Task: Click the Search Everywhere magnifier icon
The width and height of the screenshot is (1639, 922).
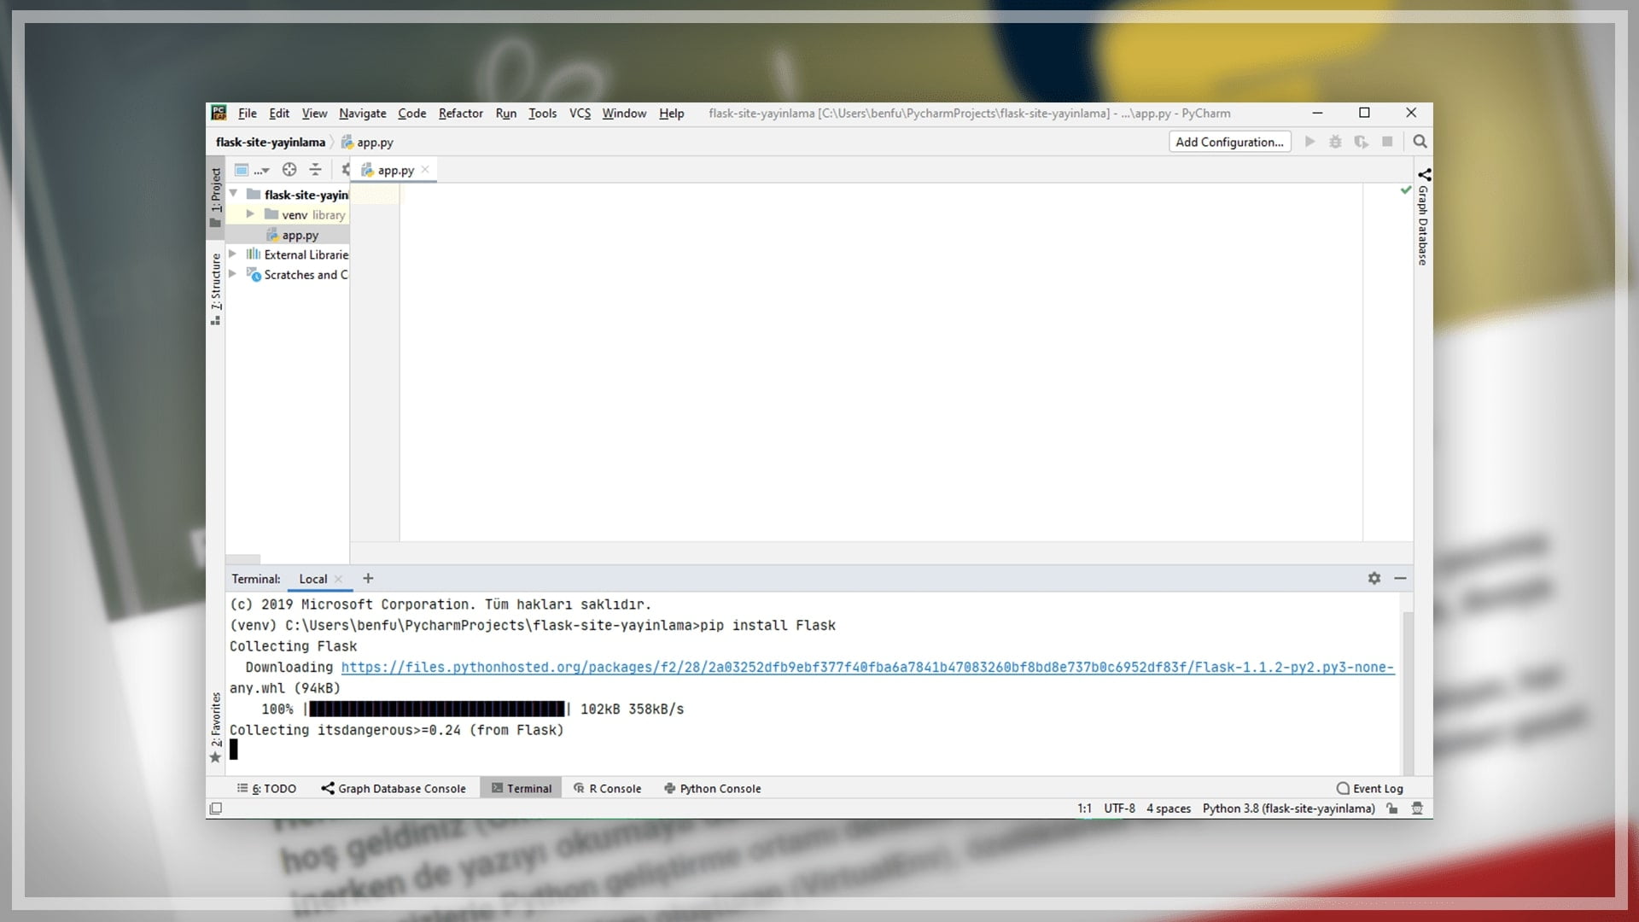Action: (x=1420, y=142)
